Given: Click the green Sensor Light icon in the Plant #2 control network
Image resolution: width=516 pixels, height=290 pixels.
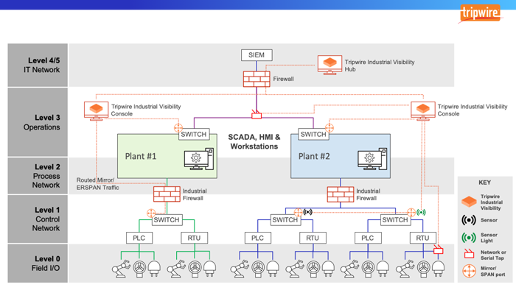Looking at the screenshot, I should click(421, 213).
